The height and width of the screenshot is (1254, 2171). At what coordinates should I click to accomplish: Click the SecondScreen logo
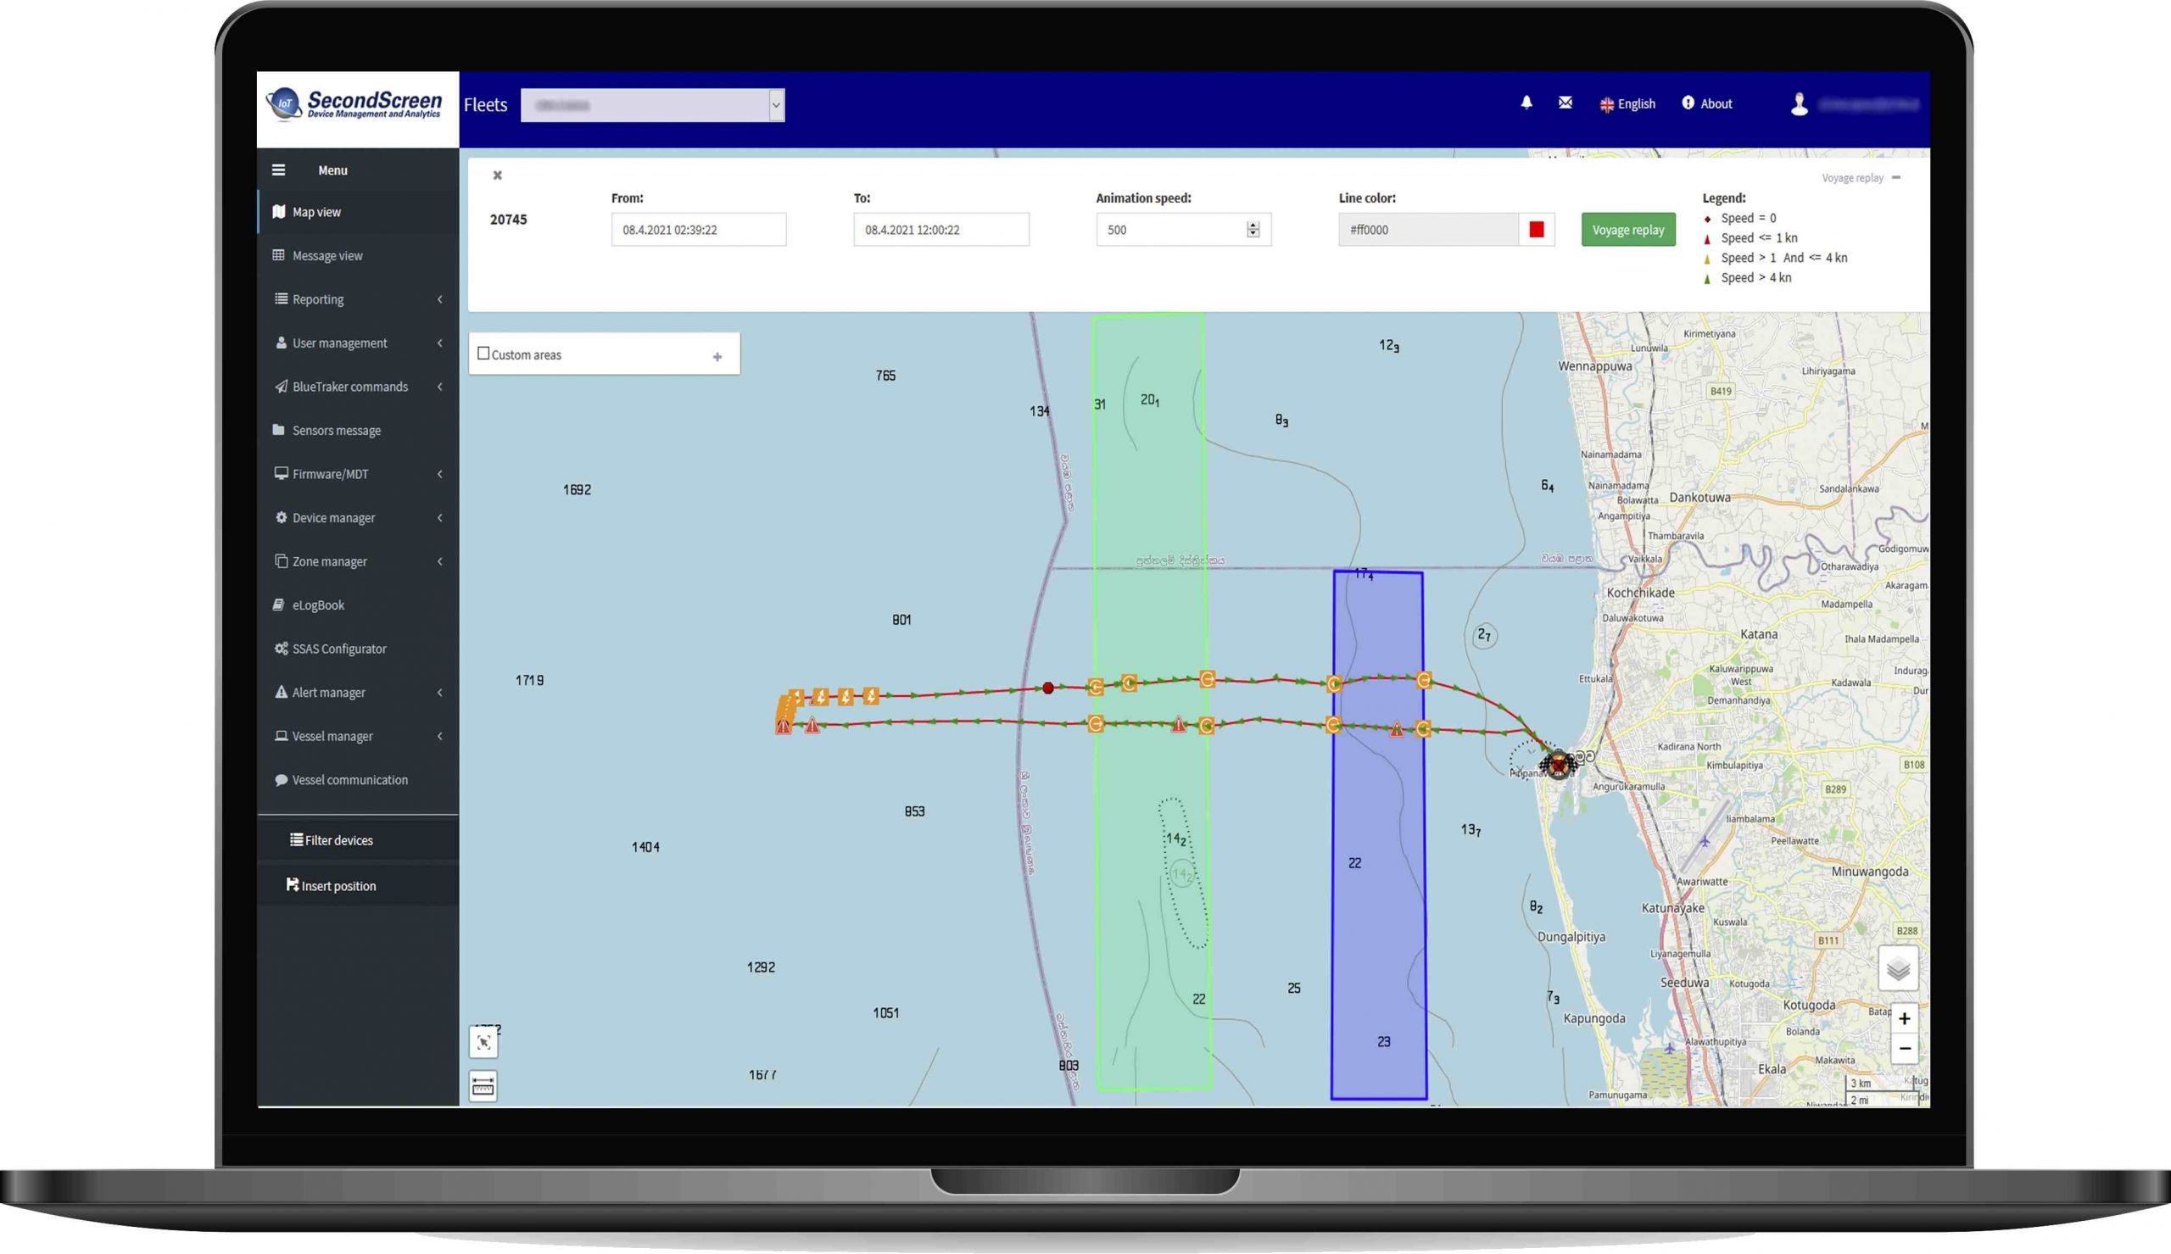pos(354,105)
